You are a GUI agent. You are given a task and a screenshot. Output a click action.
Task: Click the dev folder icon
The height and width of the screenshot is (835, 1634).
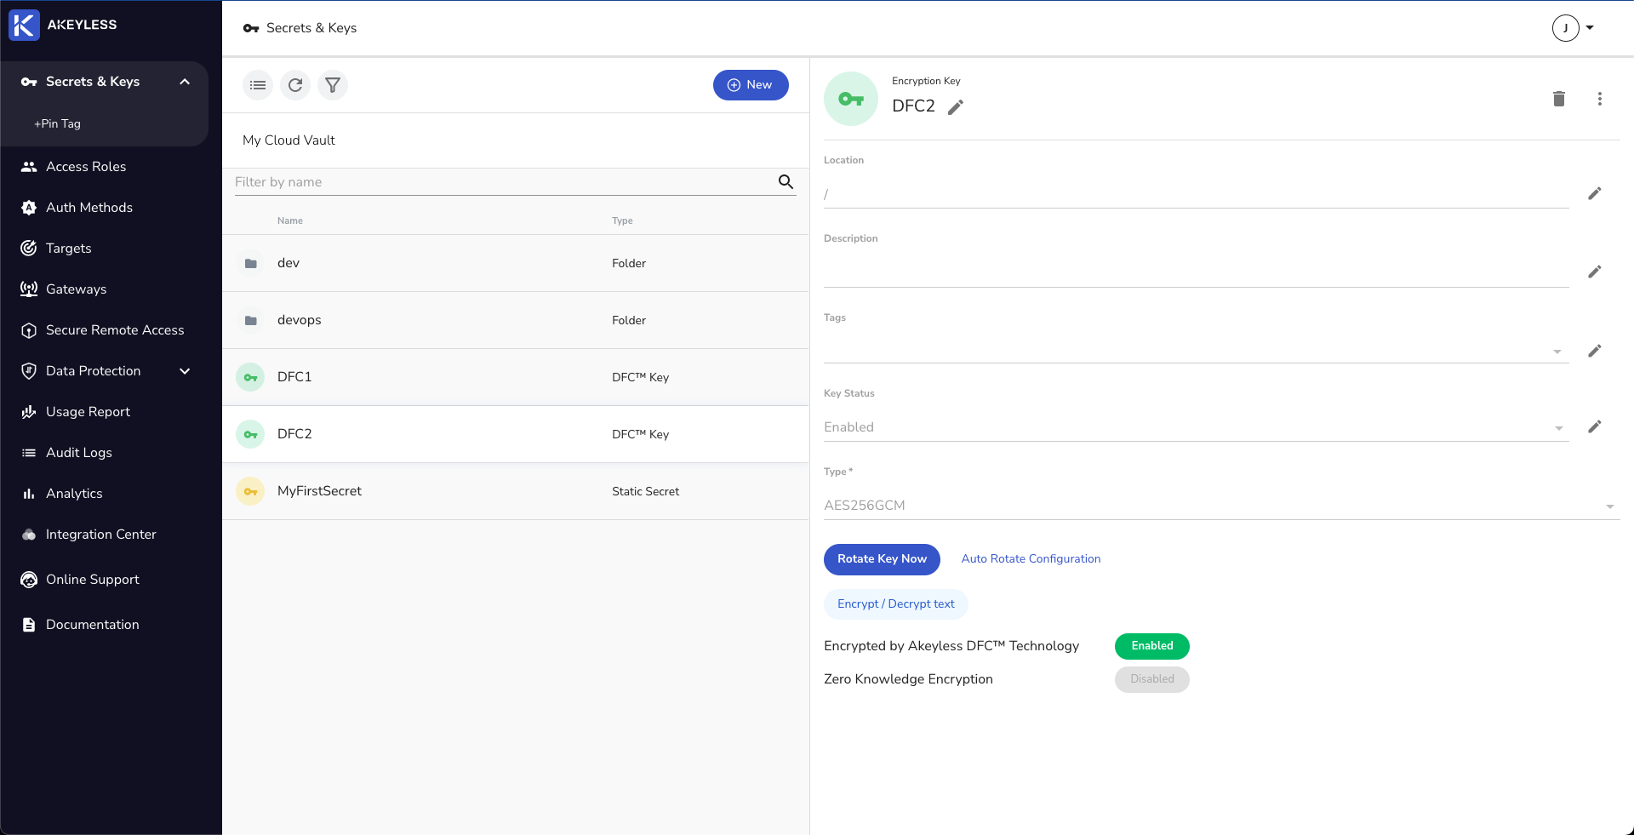pos(250,263)
